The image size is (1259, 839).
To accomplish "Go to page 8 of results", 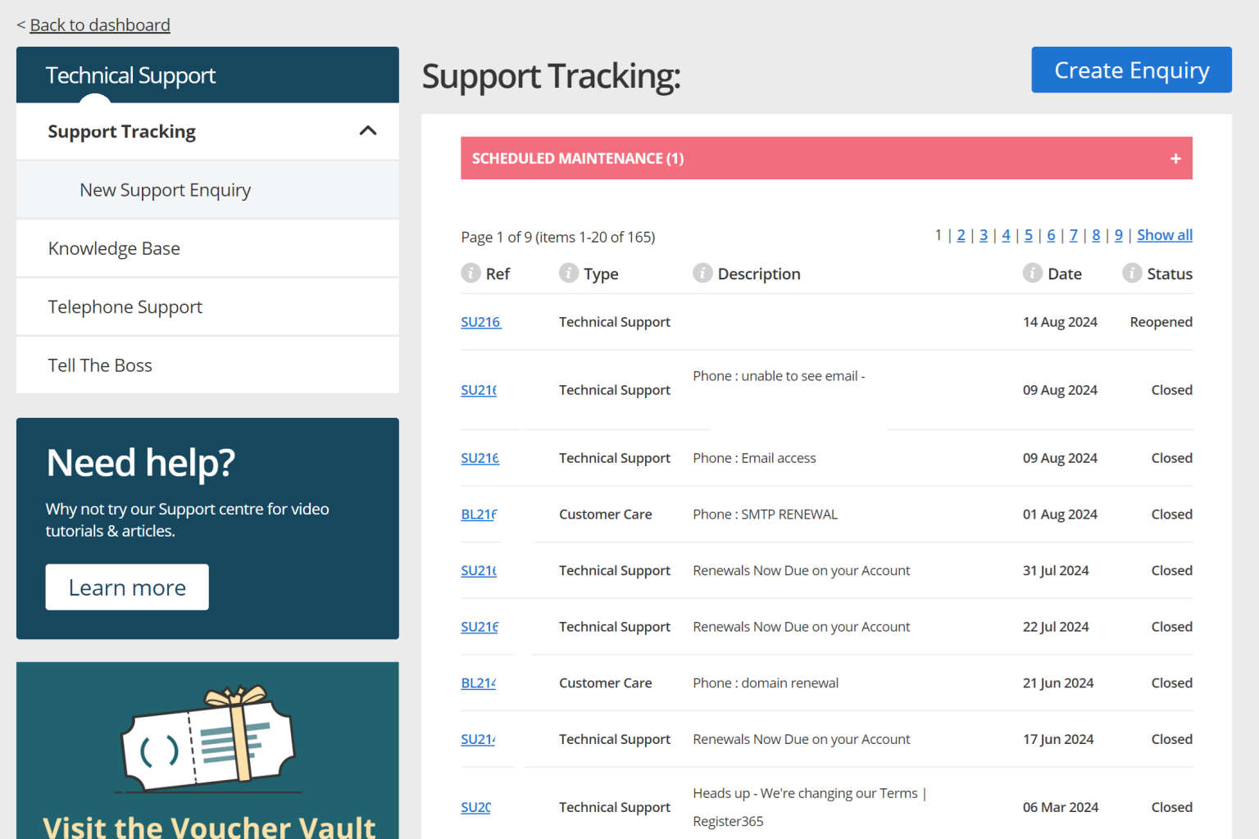I will pyautogui.click(x=1096, y=235).
